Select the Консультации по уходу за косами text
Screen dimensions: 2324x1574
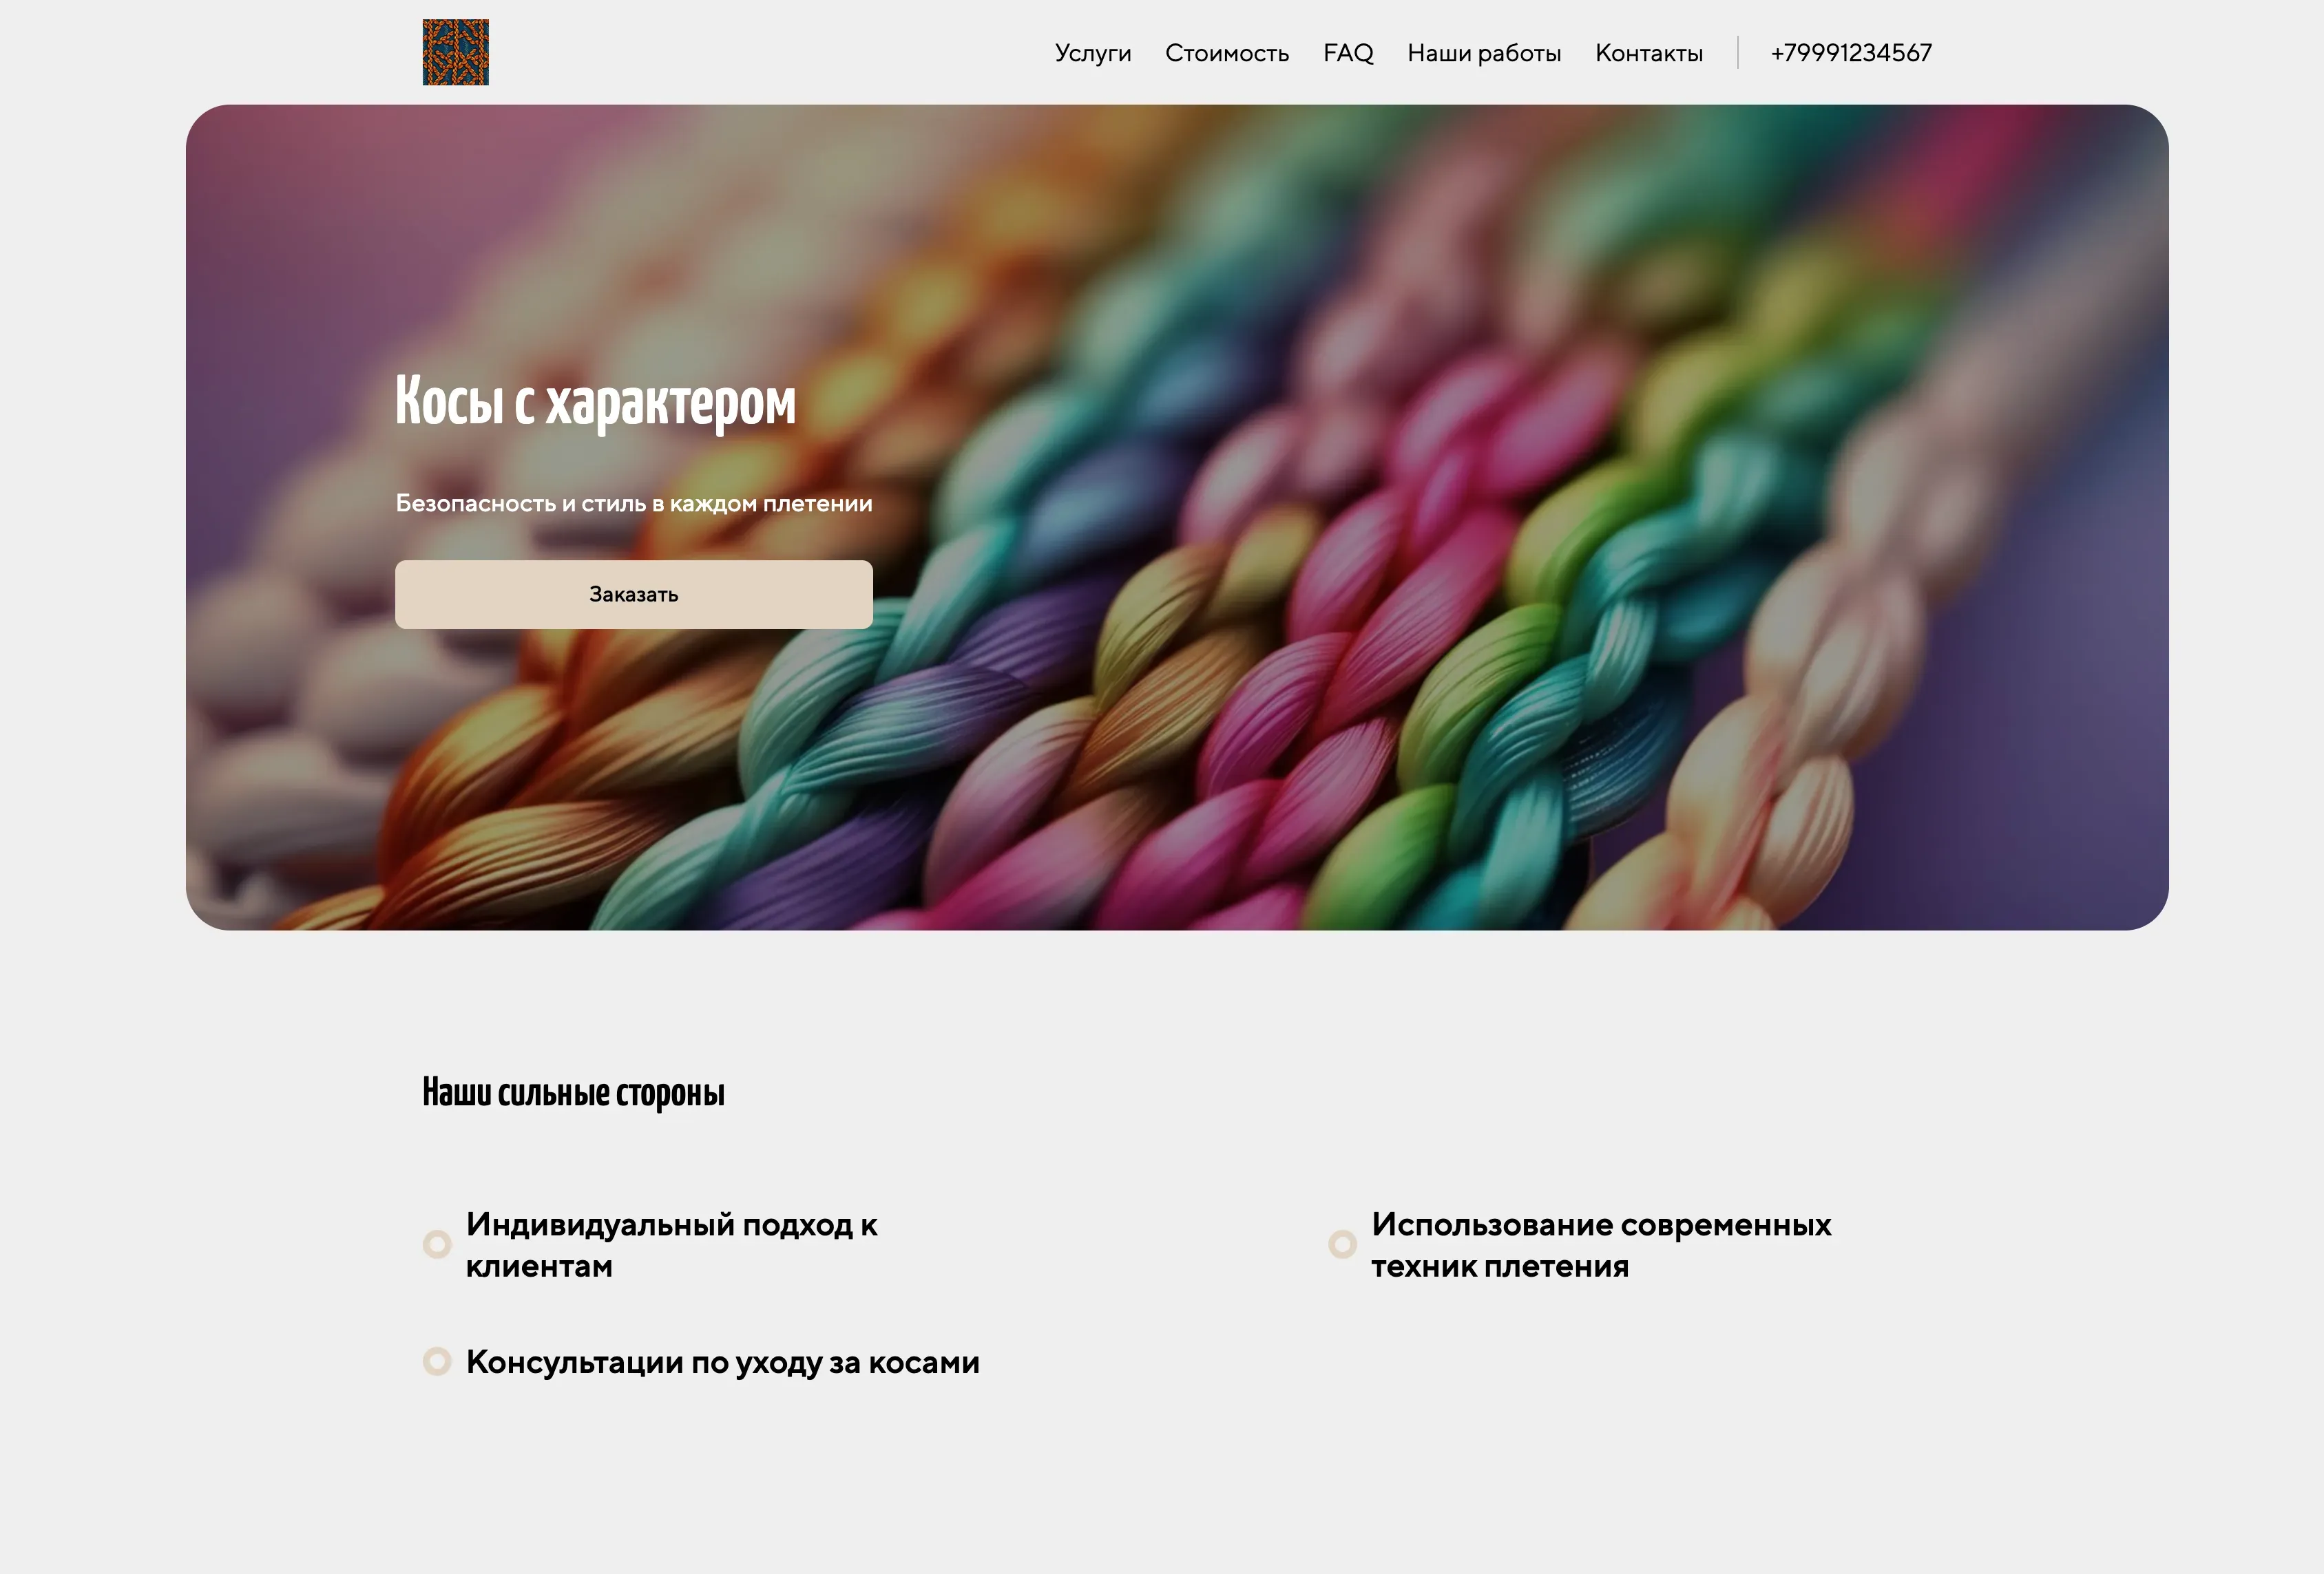723,1362
